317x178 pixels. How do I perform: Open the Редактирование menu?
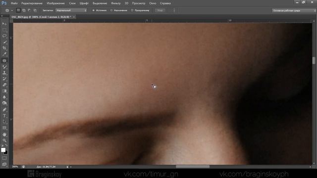tap(32, 3)
